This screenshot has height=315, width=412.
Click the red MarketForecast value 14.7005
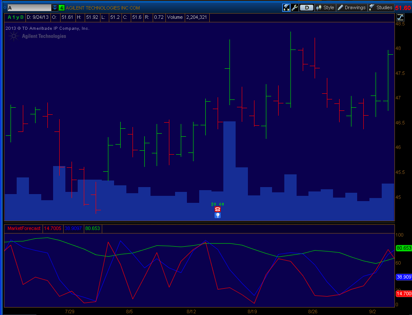tap(53, 228)
